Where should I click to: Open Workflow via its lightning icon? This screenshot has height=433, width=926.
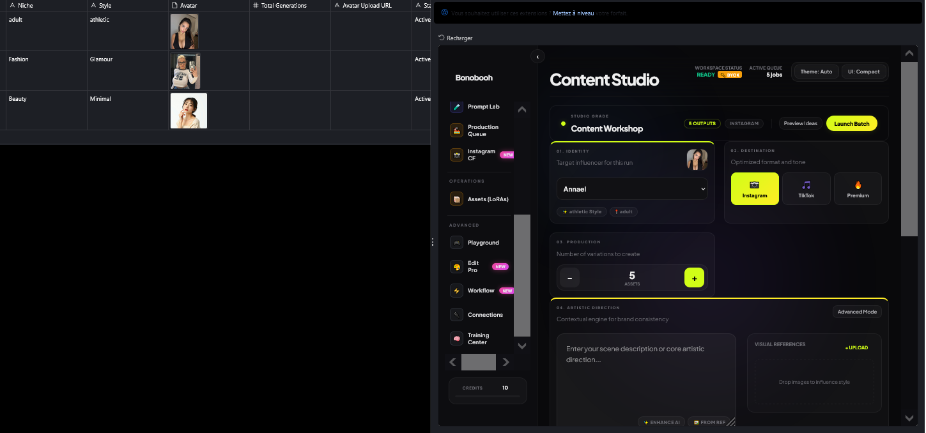click(456, 291)
